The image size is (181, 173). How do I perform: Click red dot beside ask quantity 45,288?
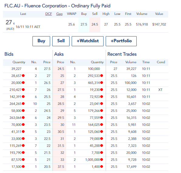[x=101, y=146]
